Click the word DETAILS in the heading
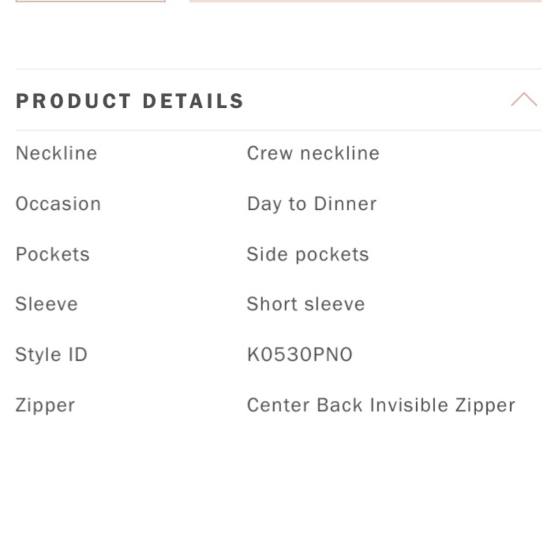The height and width of the screenshot is (555, 555). point(193,101)
